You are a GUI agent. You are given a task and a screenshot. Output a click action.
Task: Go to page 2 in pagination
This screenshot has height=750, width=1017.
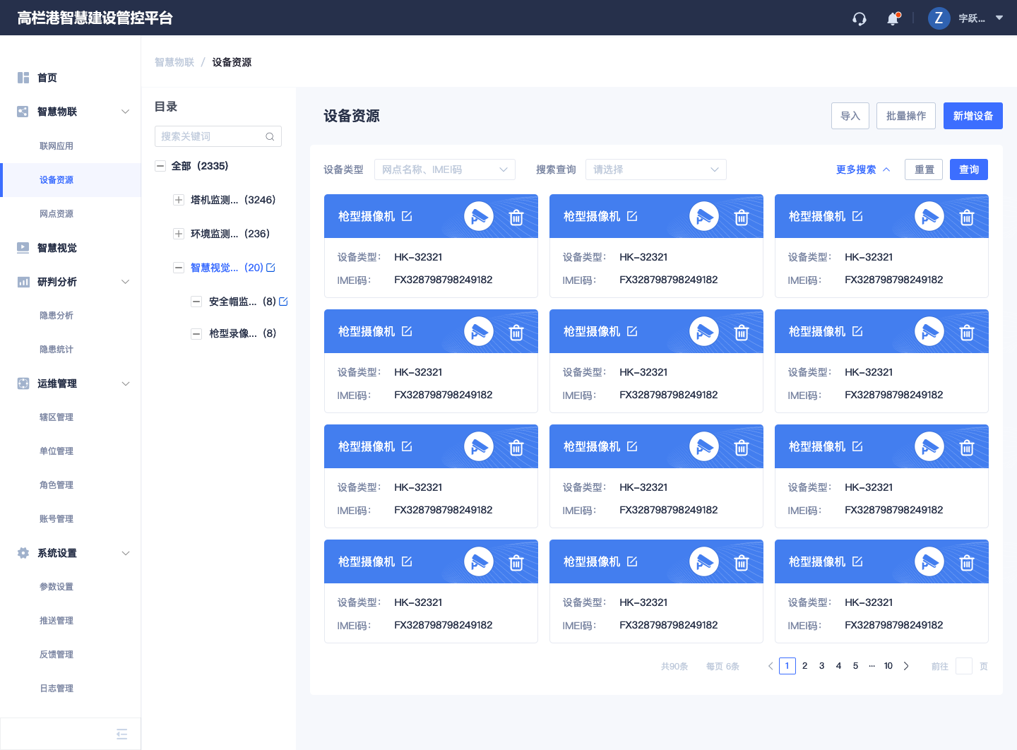(804, 665)
